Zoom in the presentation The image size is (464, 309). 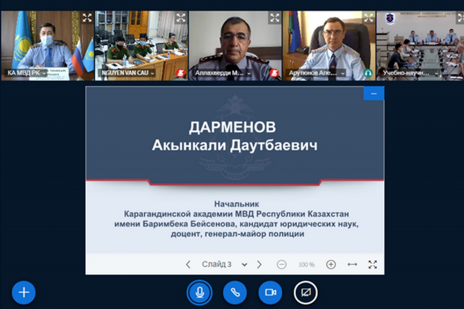pos(331,264)
